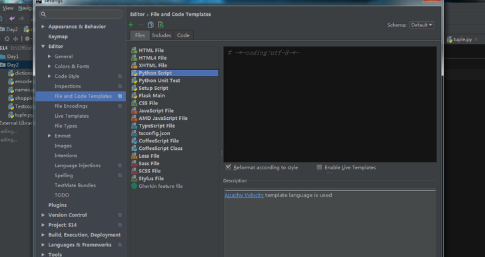Viewport: 485px width, 257px height.
Task: Open the Live Templates settings page
Action: coord(71,116)
